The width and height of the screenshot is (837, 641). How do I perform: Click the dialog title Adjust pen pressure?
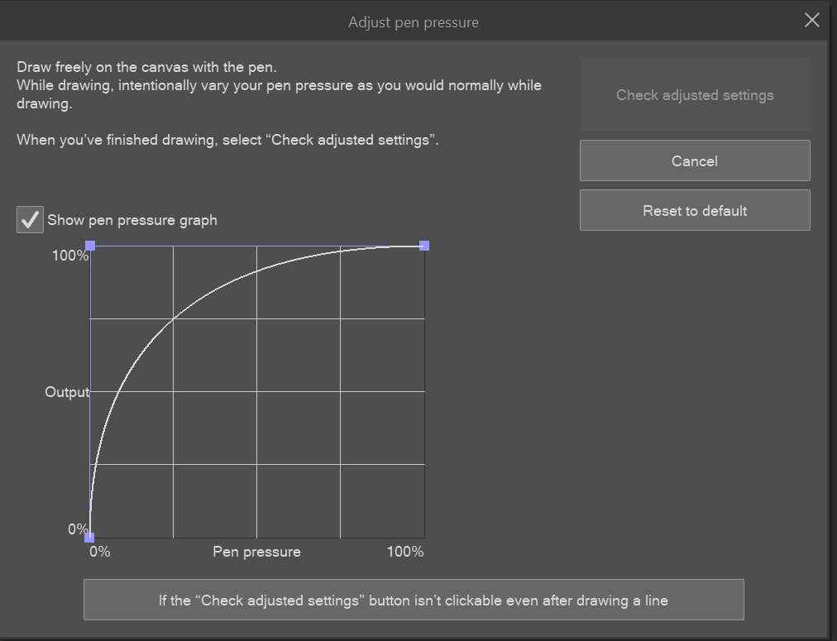(x=414, y=22)
